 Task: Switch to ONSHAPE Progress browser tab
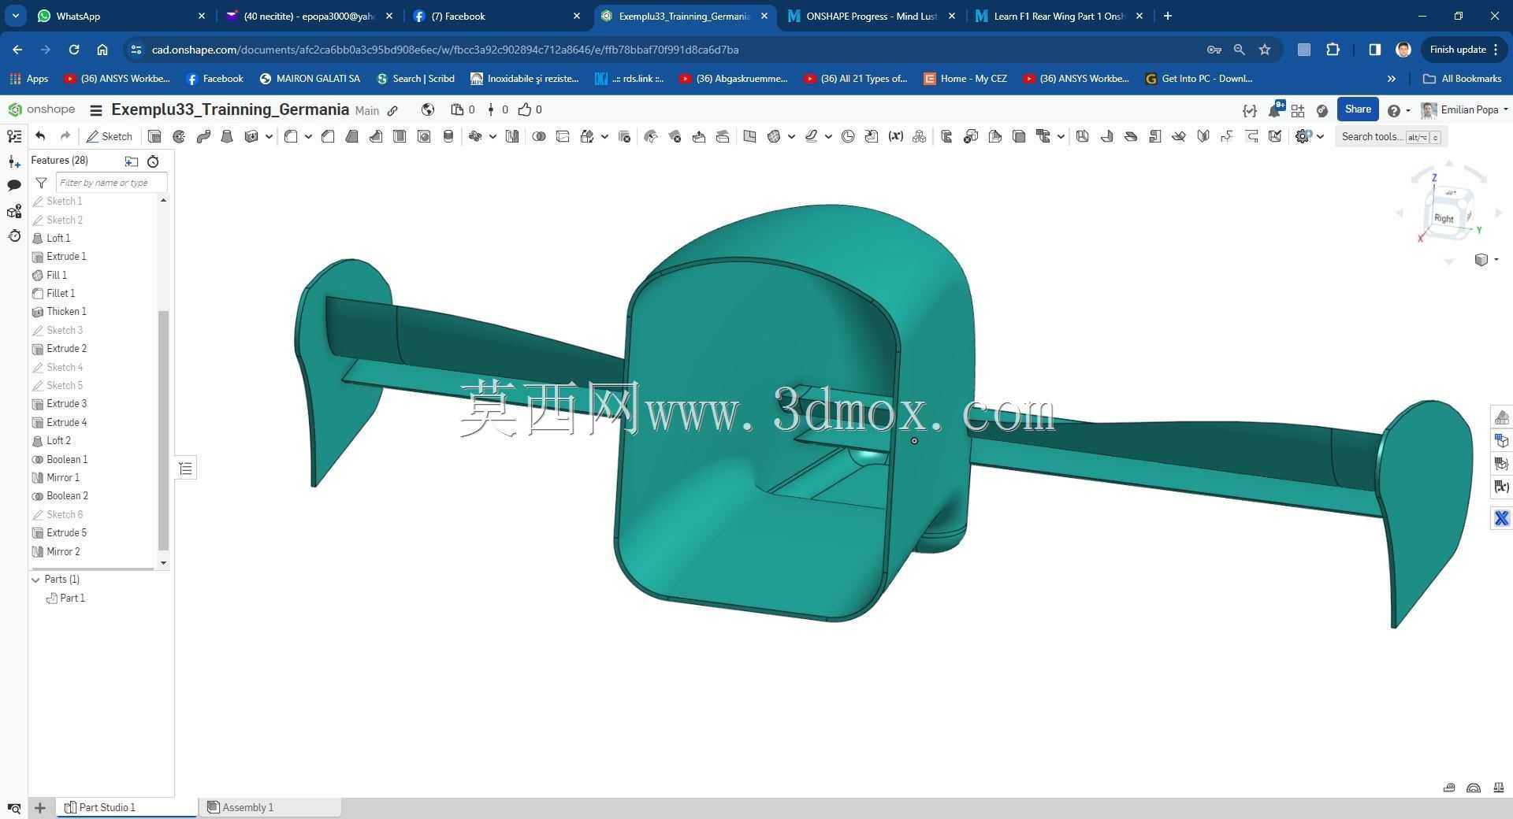(871, 16)
